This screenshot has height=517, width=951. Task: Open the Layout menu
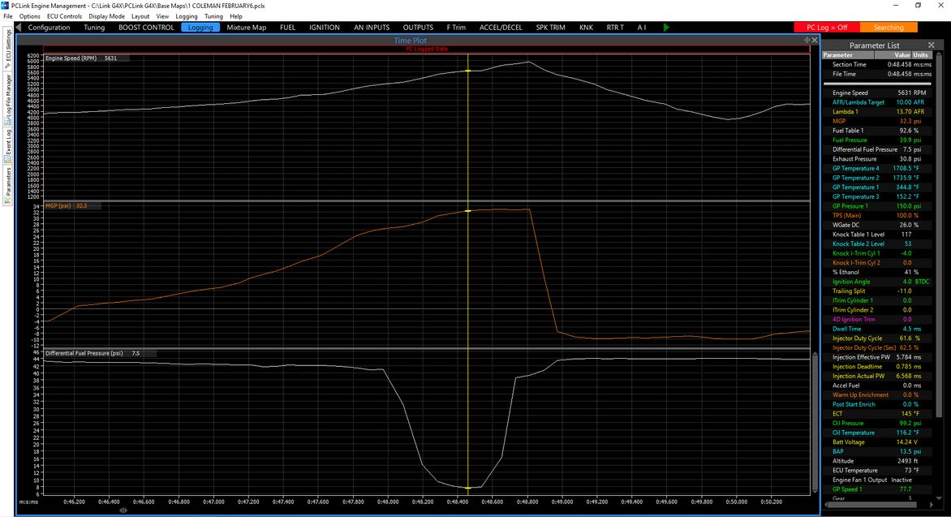click(x=140, y=16)
